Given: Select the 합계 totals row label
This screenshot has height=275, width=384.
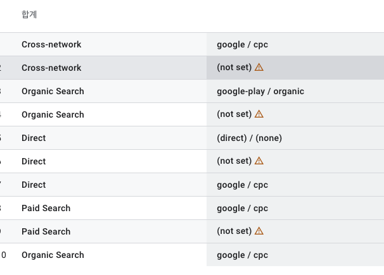Looking at the screenshot, I should (29, 15).
